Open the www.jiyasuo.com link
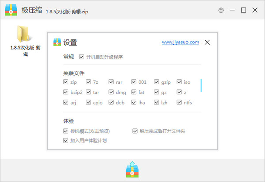Image resolution: width=265 pixels, height=182 pixels. 181,42
